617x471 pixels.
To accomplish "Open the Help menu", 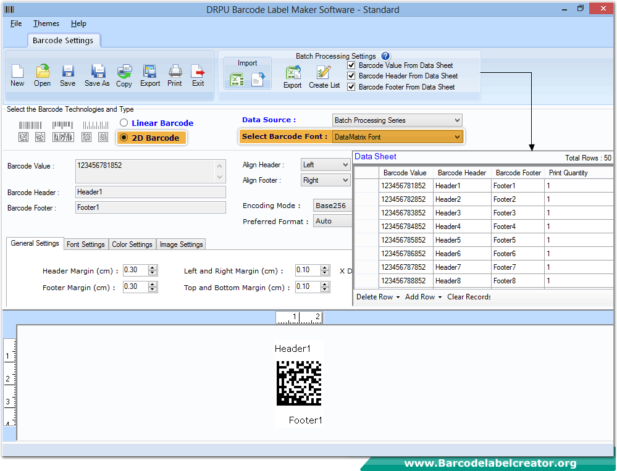I will (x=78, y=23).
